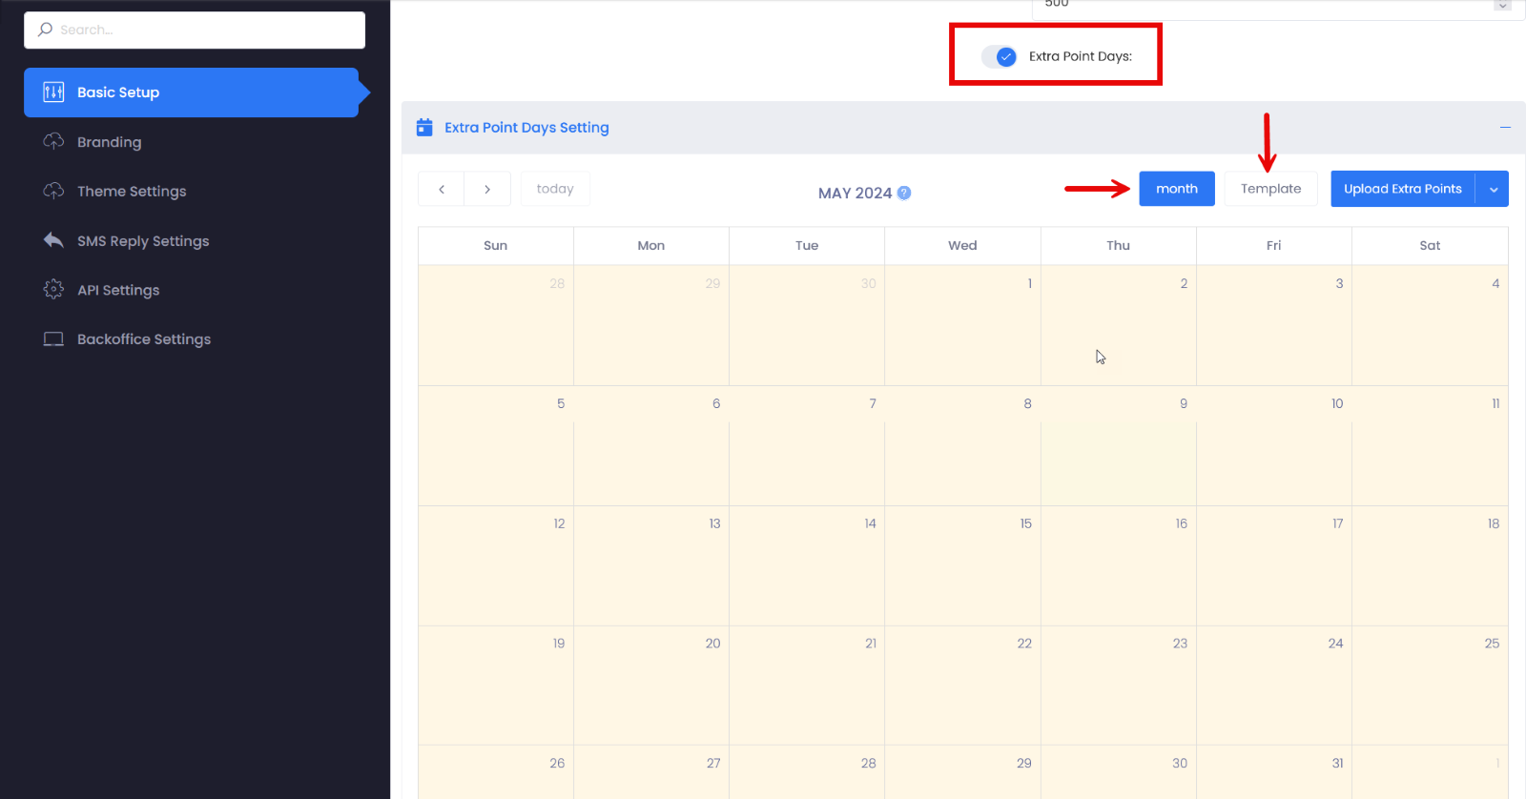Click the SMS Reply Settings reply arrow icon
The height and width of the screenshot is (799, 1526).
tap(53, 240)
